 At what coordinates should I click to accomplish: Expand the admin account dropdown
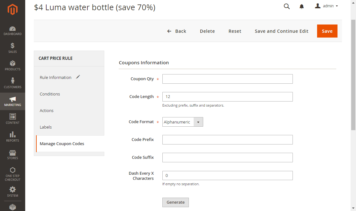tap(326, 6)
